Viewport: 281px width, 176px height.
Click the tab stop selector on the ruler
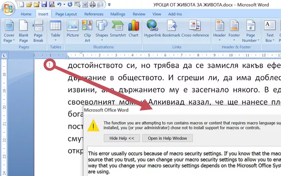tap(4, 55)
